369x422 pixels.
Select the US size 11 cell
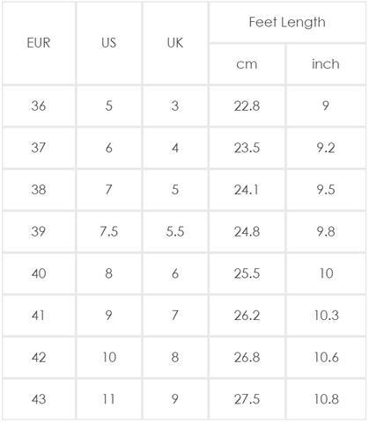[109, 399]
